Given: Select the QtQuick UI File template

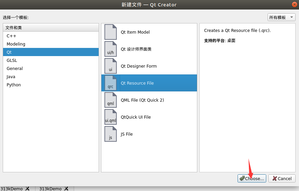Looking at the screenshot, I should (149, 117).
